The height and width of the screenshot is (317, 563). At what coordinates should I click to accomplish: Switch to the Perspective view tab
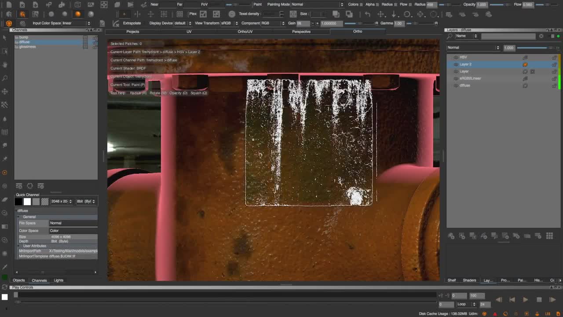pyautogui.click(x=301, y=32)
